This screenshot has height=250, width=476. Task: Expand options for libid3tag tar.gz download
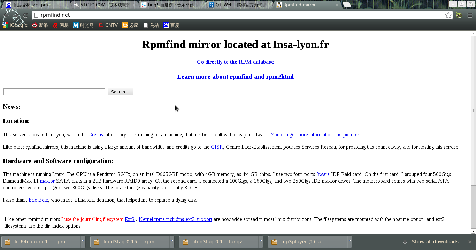(261, 242)
